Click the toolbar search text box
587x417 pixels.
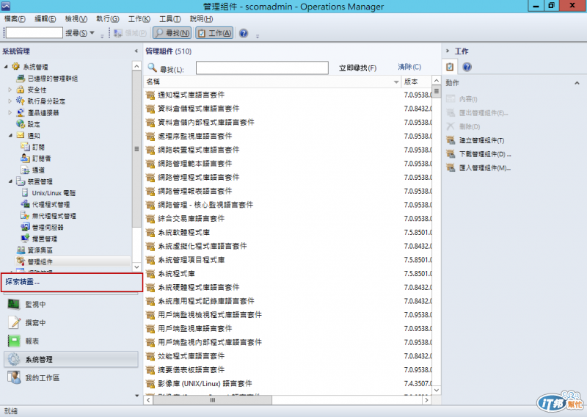click(x=34, y=33)
